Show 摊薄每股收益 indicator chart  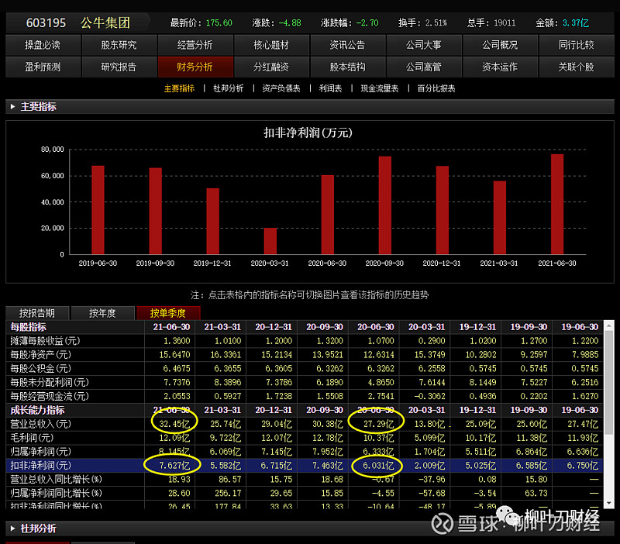click(x=45, y=341)
